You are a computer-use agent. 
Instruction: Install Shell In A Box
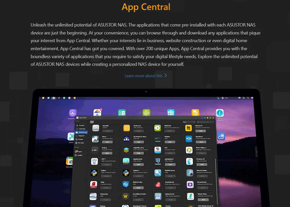(138, 188)
